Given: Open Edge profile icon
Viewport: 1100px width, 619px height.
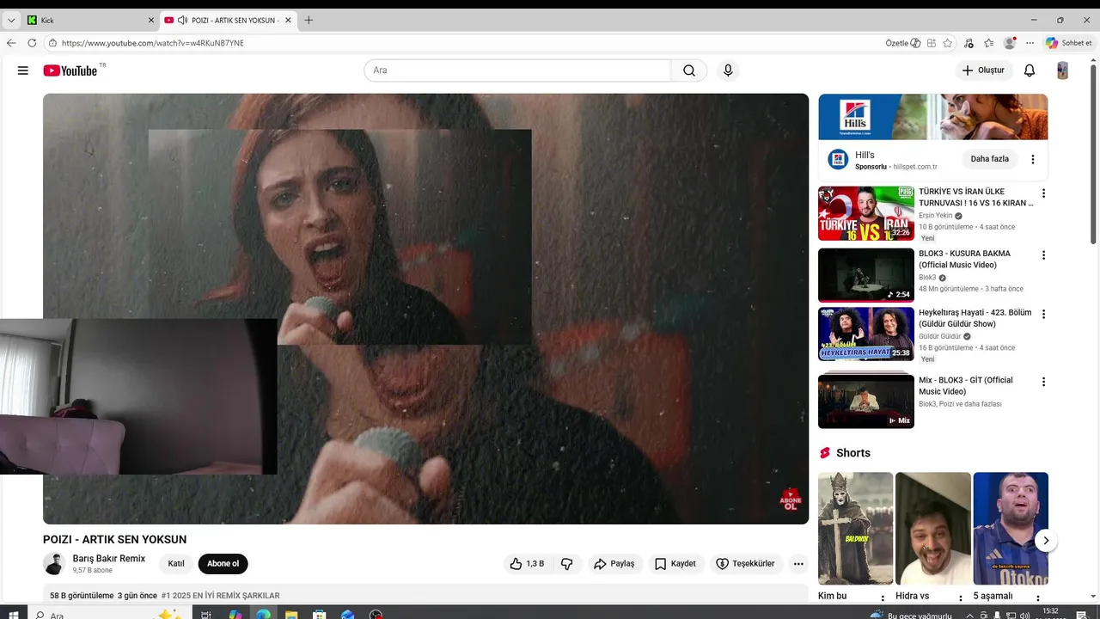Looking at the screenshot, I should click(x=1010, y=43).
